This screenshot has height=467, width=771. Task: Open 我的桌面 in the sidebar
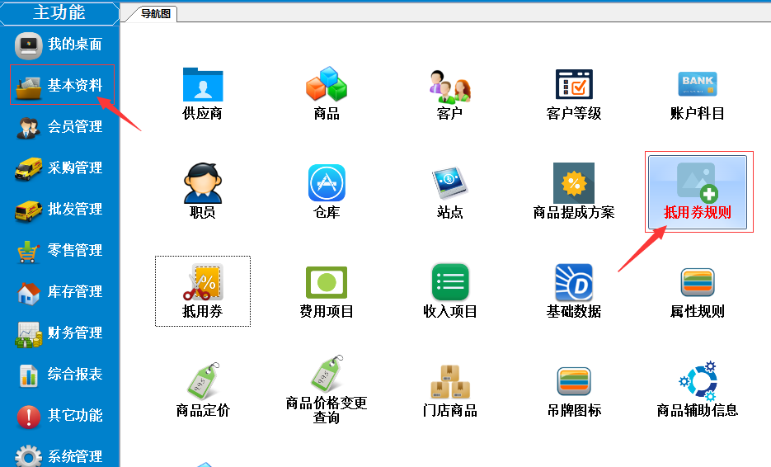(x=59, y=45)
